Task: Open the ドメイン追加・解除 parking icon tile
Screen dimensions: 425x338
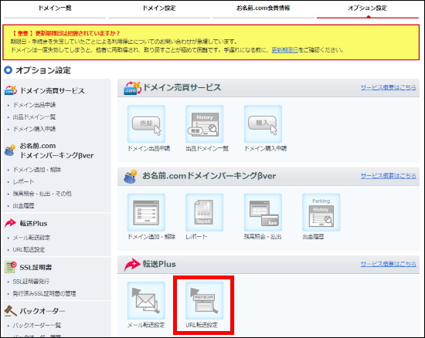Action: (146, 212)
